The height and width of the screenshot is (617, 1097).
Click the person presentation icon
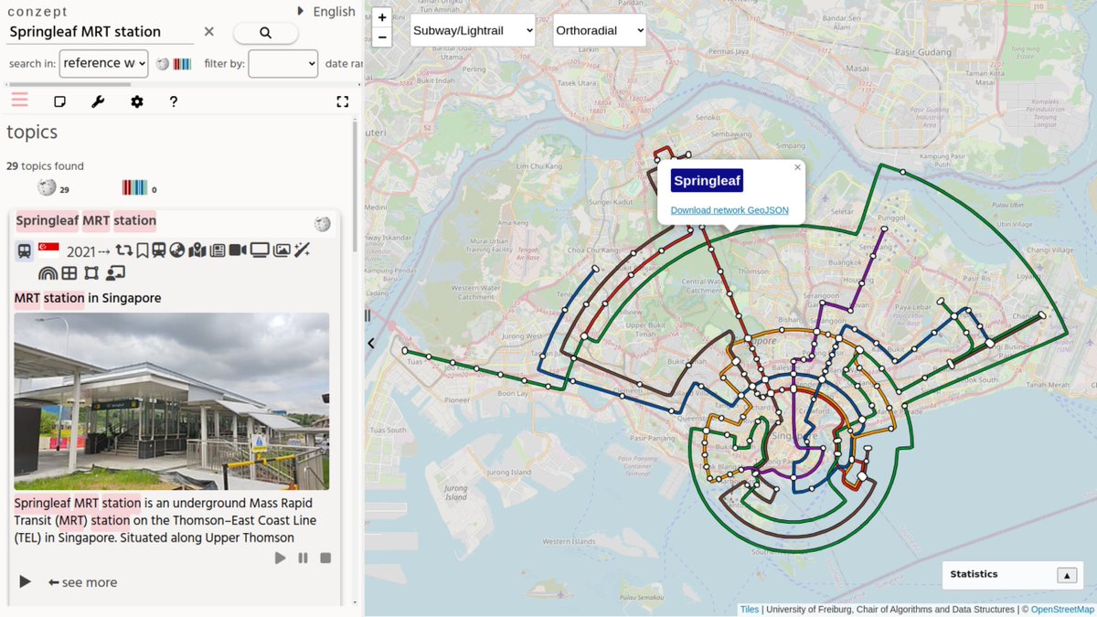[x=114, y=272]
